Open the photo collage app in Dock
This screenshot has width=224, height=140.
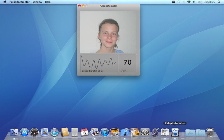135,132
